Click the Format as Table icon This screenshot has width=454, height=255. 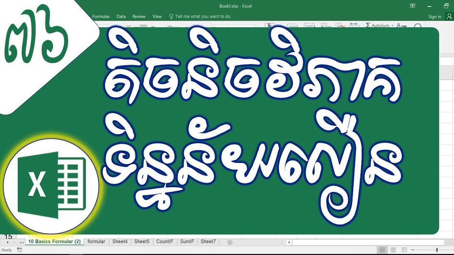point(292,25)
